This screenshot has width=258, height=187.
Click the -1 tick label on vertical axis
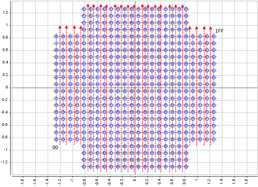6,150
